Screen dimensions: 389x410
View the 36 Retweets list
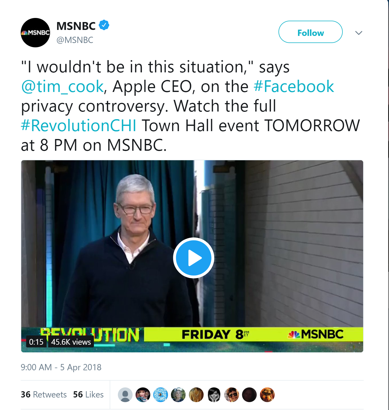point(44,394)
